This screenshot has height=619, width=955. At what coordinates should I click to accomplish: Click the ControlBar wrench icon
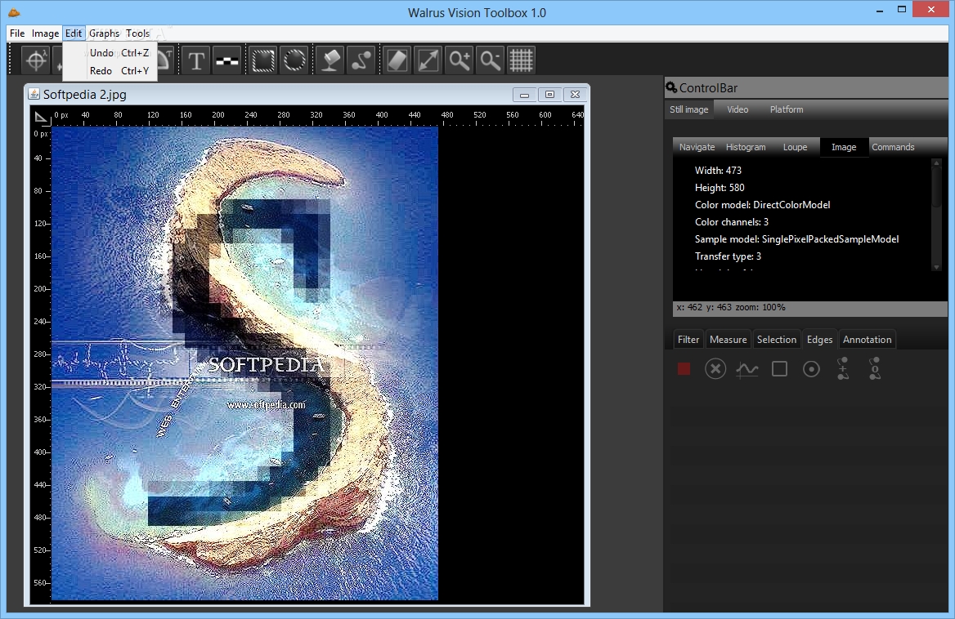[671, 87]
